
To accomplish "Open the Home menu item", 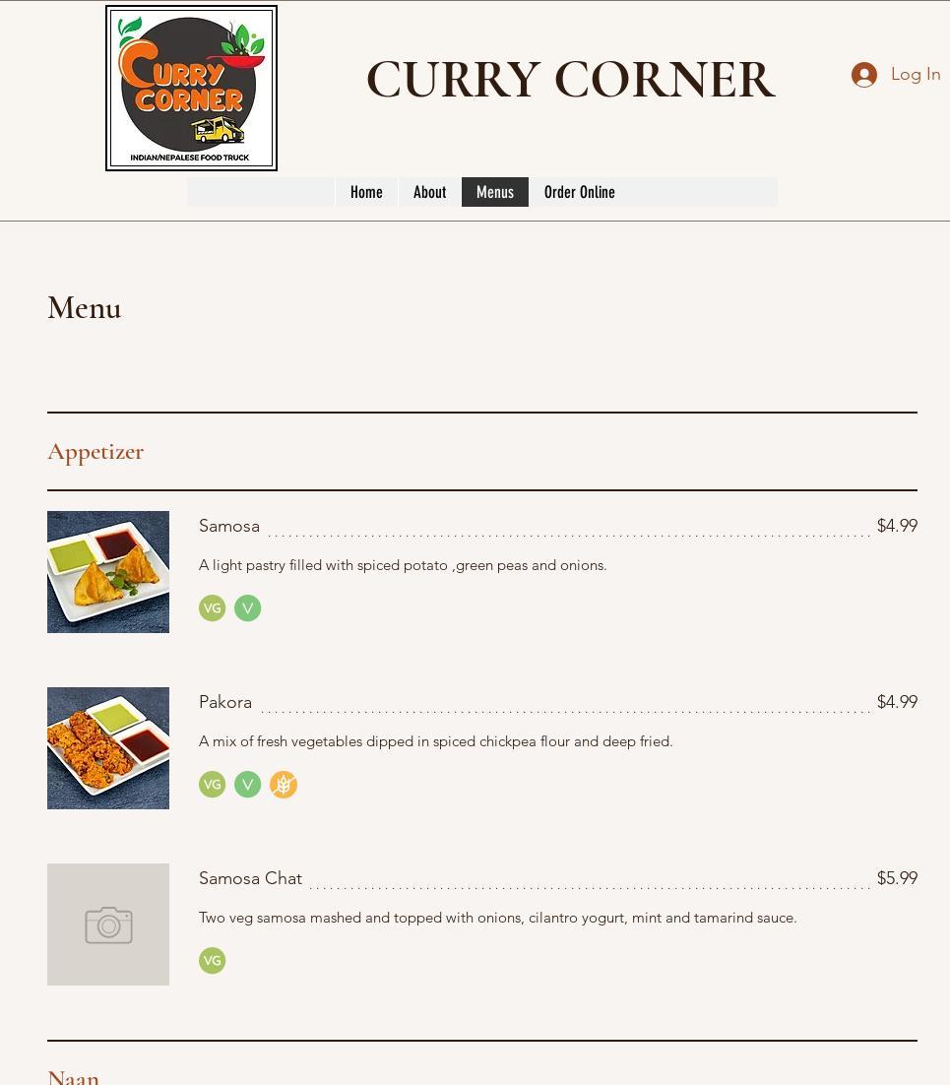I will (x=366, y=192).
